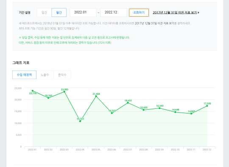
Task: Click the 2022.04 data point 10,753
Action: coord(80,121)
